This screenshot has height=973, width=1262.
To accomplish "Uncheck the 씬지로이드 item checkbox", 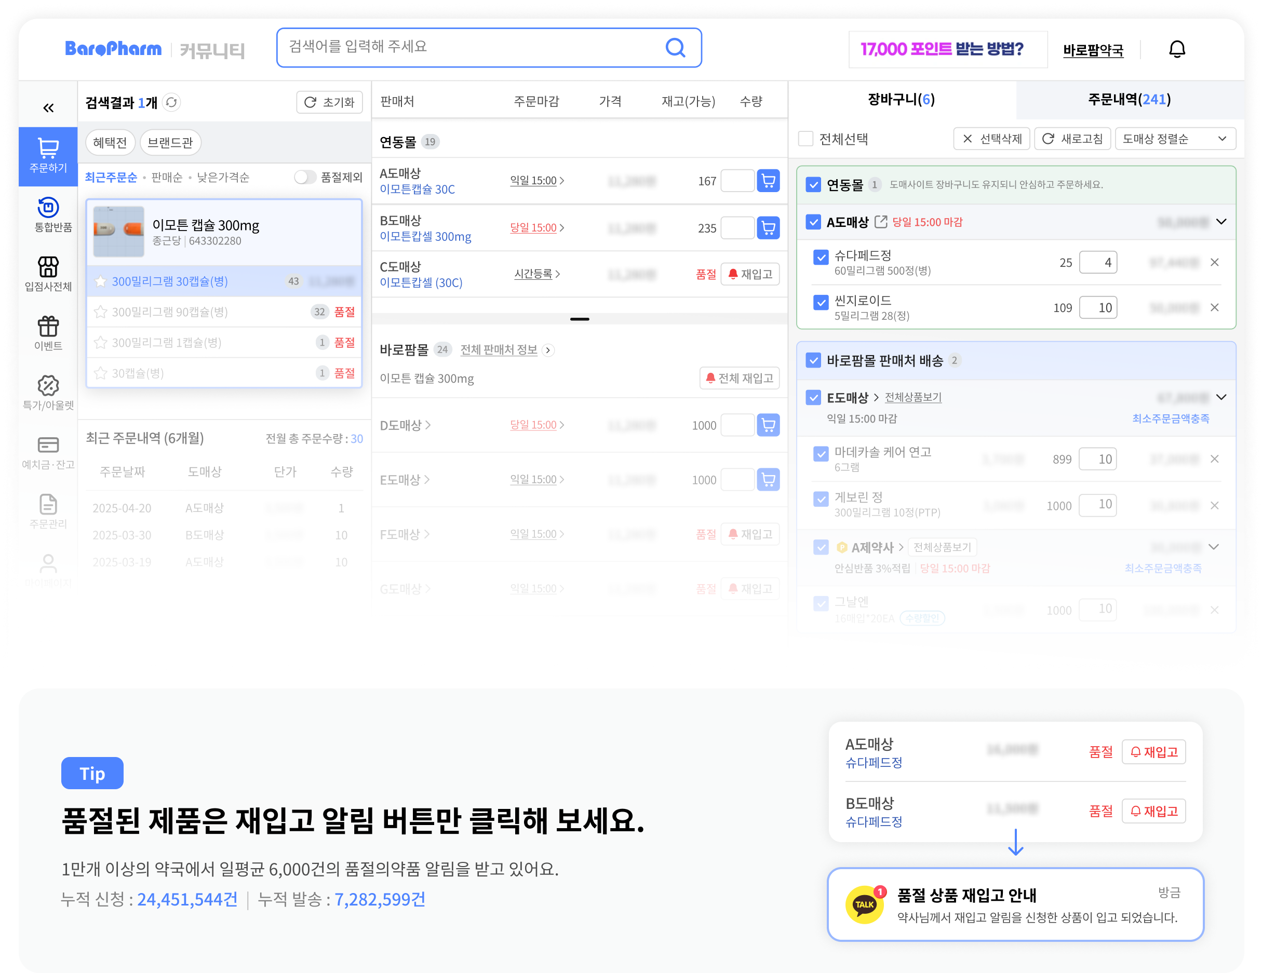I will click(x=821, y=302).
